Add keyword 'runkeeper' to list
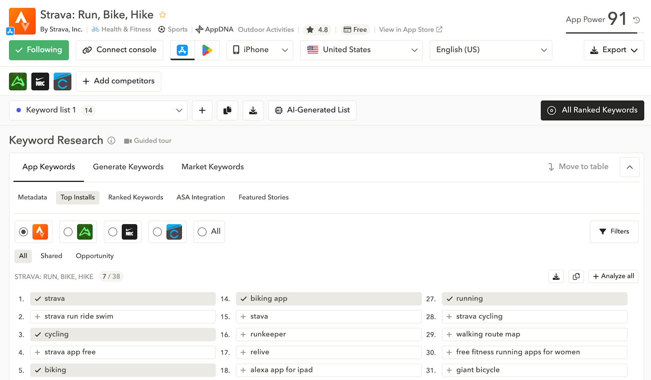This screenshot has width=651, height=380. pos(329,334)
